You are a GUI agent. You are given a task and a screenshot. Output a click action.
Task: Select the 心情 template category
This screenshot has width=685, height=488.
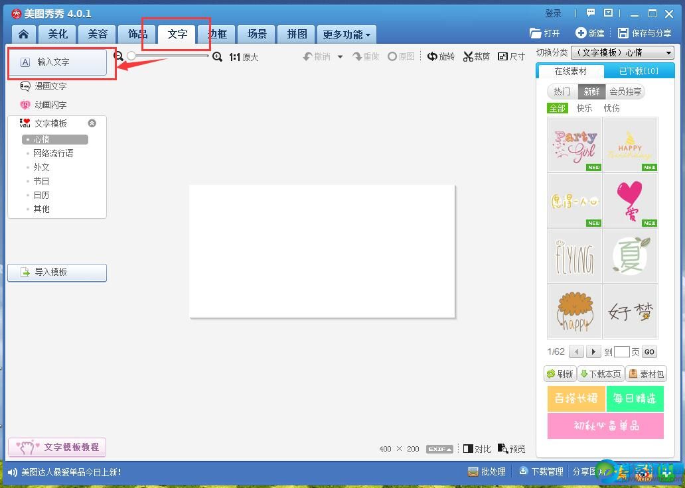(x=55, y=139)
